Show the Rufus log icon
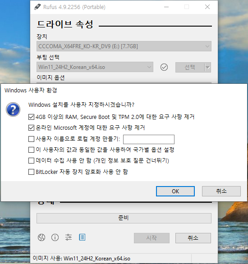 click(82, 237)
